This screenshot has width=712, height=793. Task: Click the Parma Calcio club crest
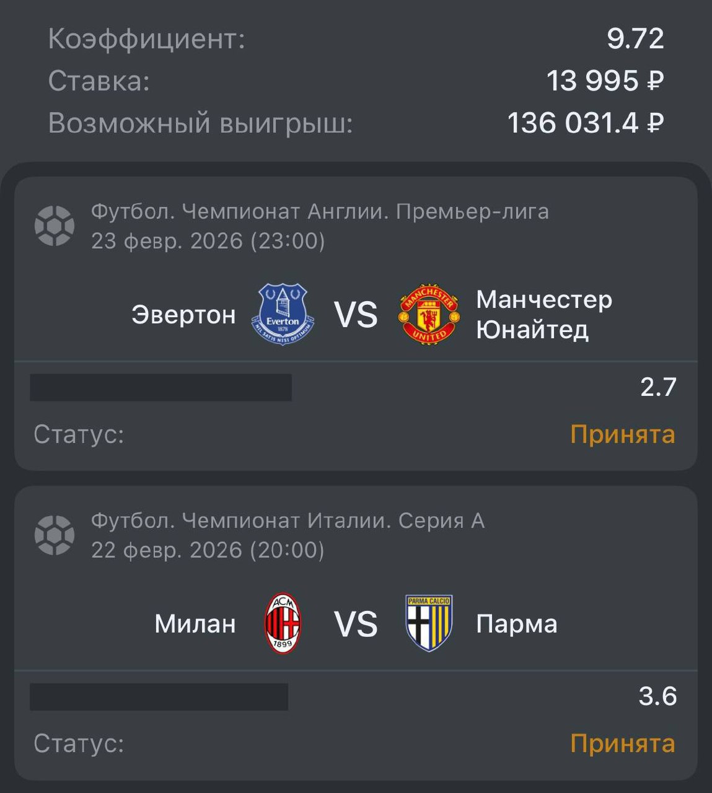tap(429, 623)
